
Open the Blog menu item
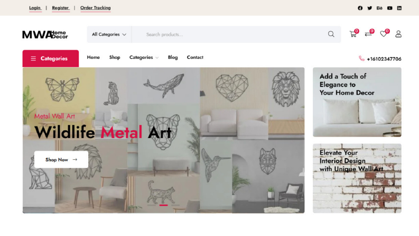coord(173,57)
